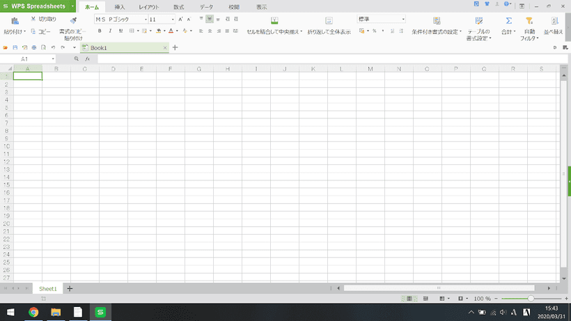This screenshot has width=571, height=321.
Task: Apply the cell borders icon
Action: point(132,31)
